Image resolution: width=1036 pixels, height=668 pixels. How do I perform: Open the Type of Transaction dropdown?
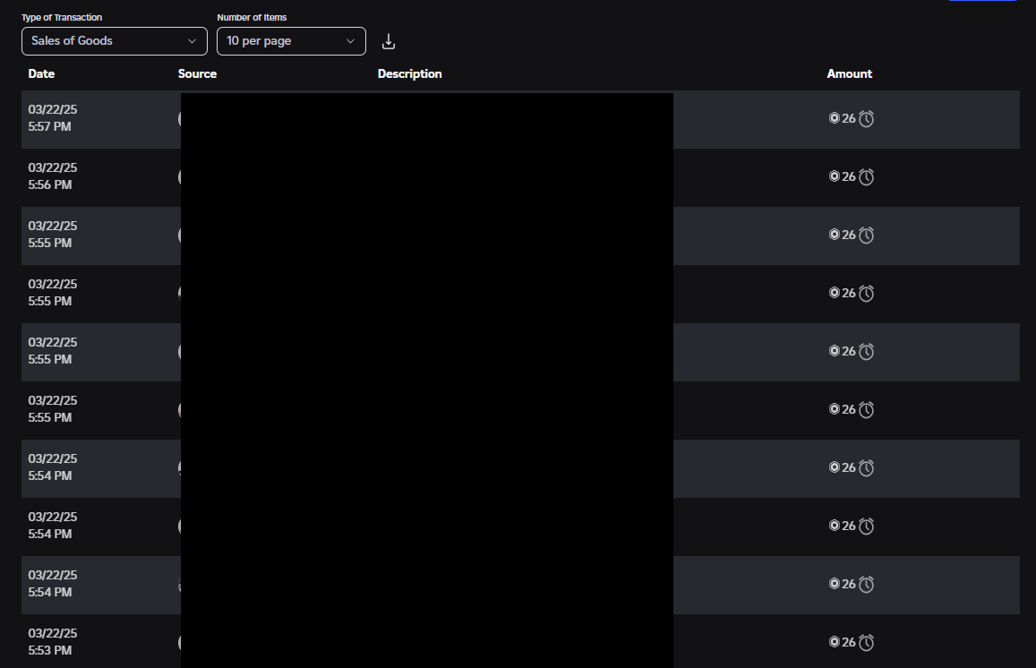tap(114, 41)
